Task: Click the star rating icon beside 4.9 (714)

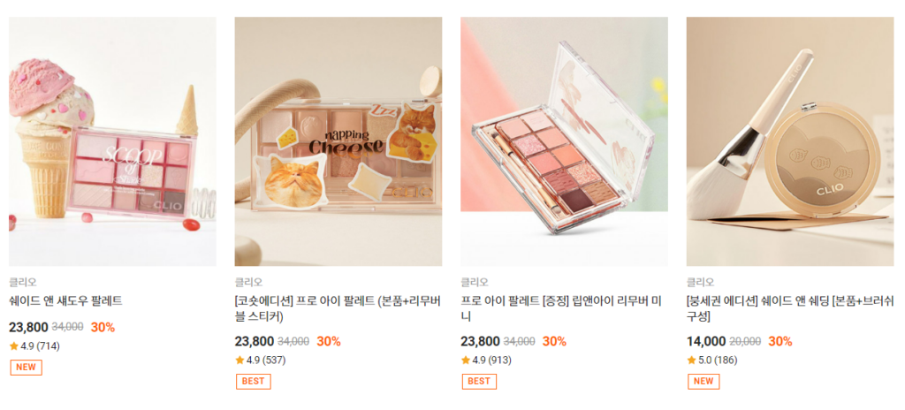Action: (x=14, y=346)
